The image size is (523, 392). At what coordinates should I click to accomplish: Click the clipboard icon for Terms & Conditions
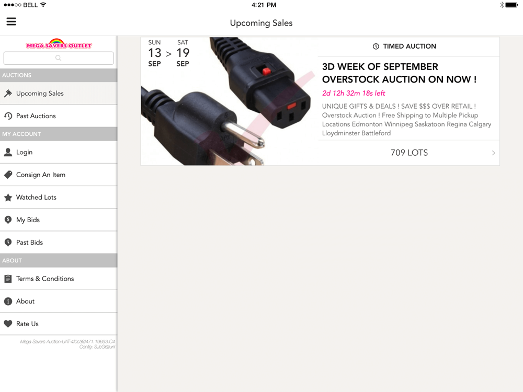point(8,279)
